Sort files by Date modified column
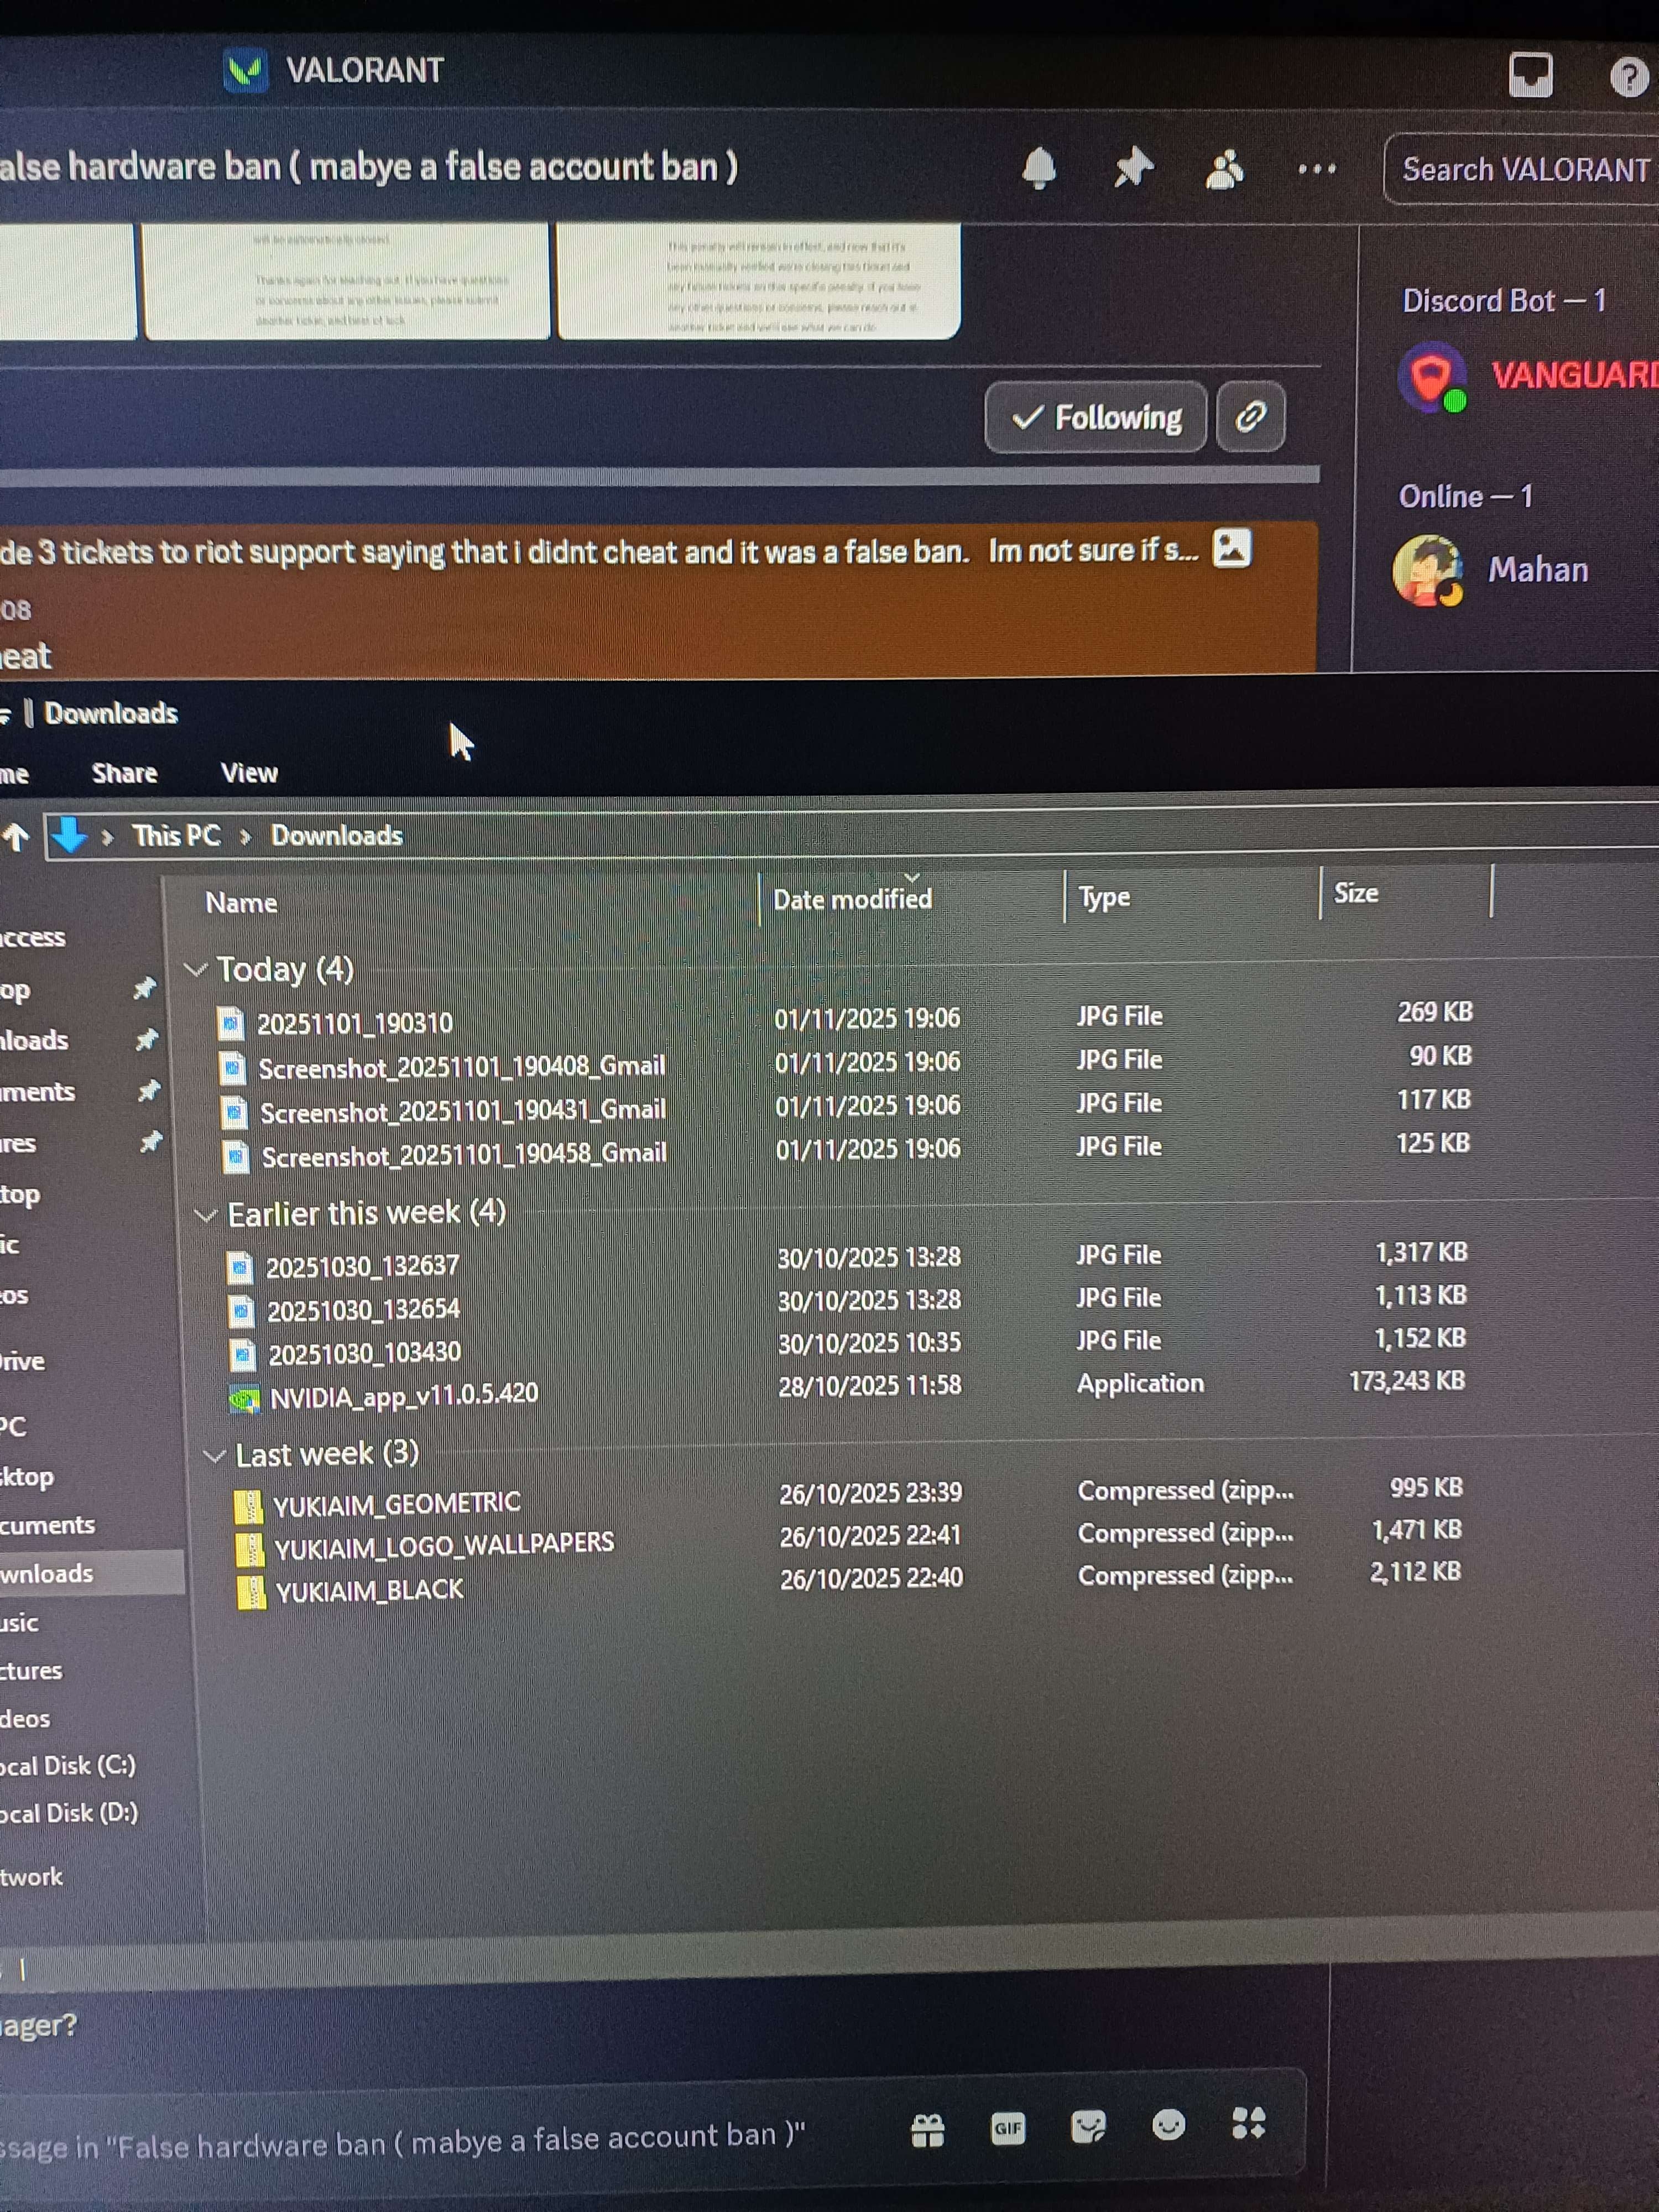Image resolution: width=1659 pixels, height=2212 pixels. (852, 899)
